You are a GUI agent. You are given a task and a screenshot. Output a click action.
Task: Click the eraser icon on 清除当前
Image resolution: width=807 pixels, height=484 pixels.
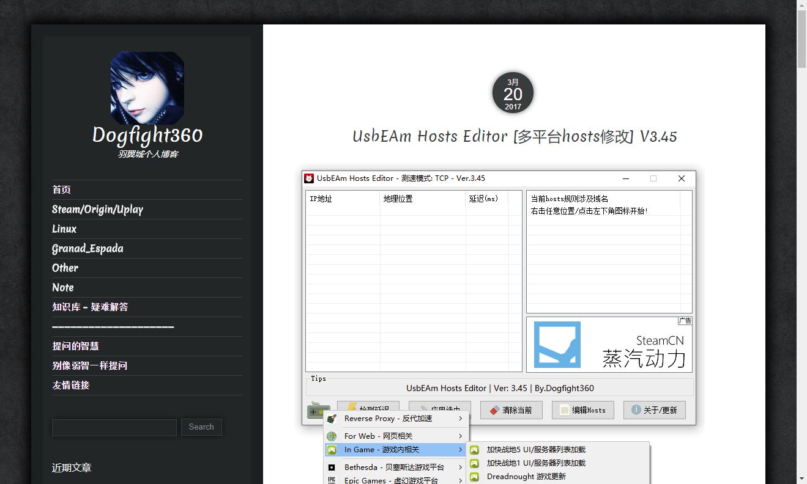pyautogui.click(x=494, y=410)
